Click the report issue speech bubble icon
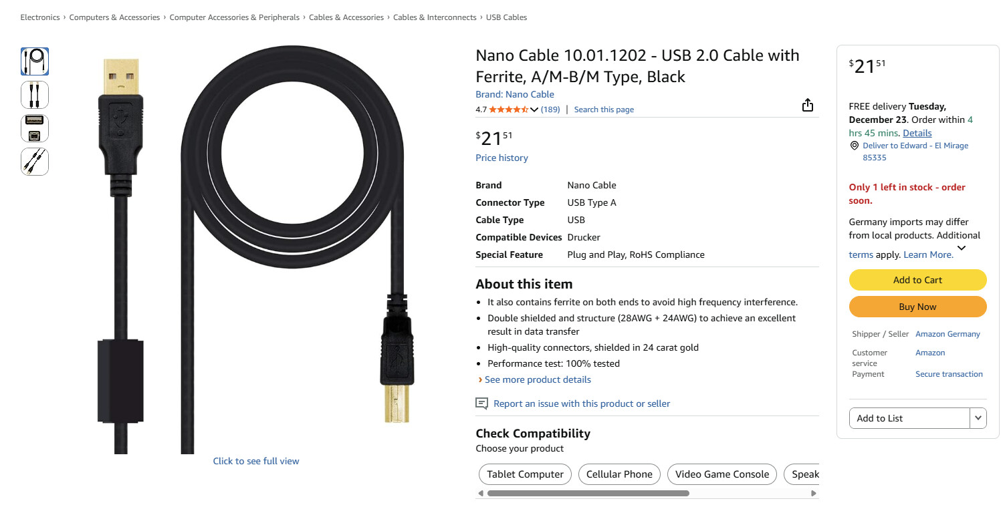This screenshot has height=505, width=1005. tap(481, 403)
